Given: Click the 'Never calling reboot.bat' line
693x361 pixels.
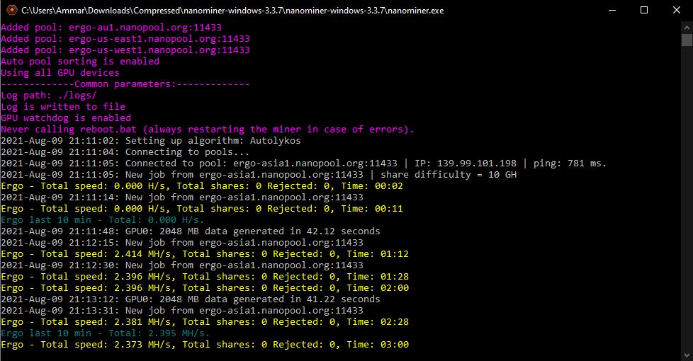Looking at the screenshot, I should [208, 130].
